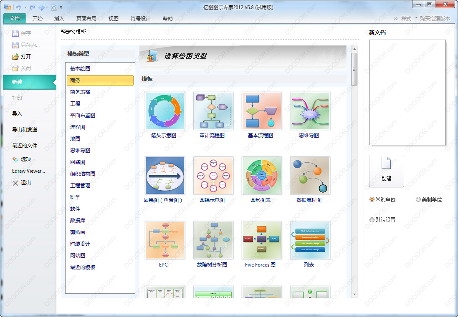Click the redo arrow icon
458x317 pixels.
(x=33, y=7)
